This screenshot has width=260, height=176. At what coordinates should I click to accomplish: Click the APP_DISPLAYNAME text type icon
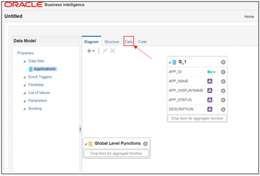210,91
